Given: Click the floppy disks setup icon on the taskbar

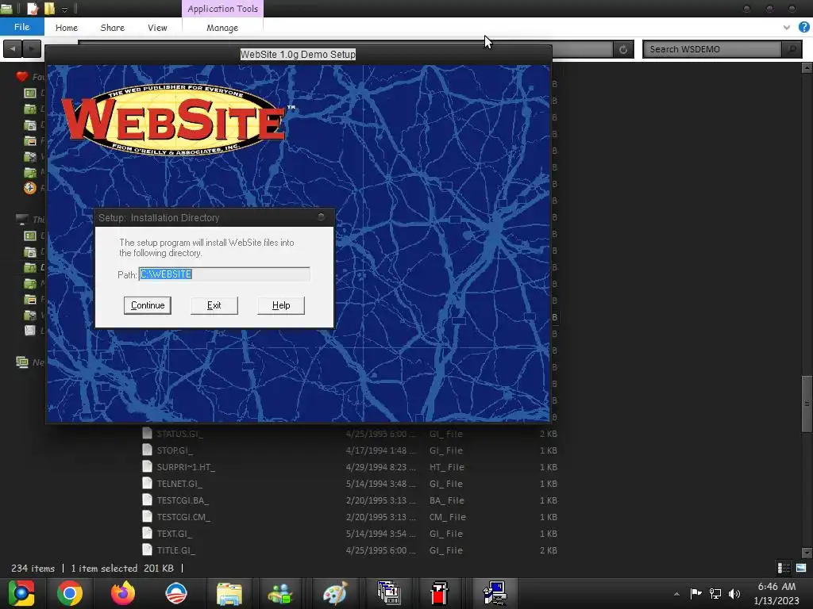Looking at the screenshot, I should click(x=388, y=593).
